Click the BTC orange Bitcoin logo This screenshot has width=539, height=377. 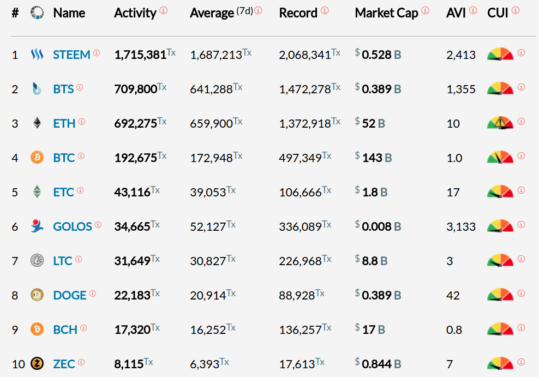click(37, 157)
